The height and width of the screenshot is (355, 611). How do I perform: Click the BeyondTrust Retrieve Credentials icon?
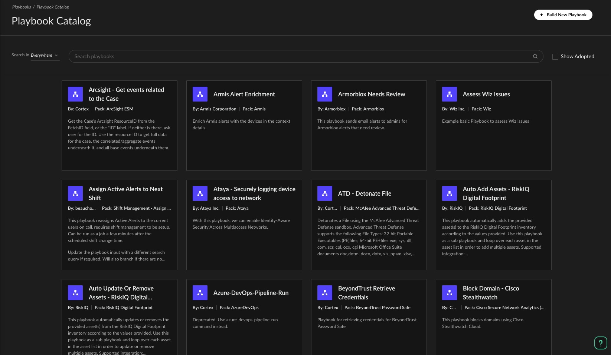coord(325,293)
